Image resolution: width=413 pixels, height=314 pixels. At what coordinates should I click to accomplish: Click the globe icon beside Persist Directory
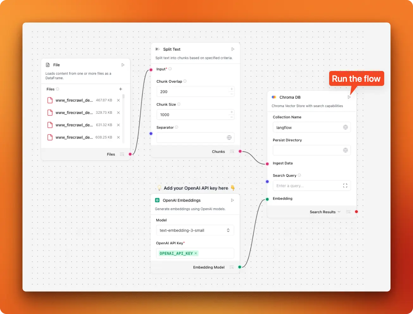345,150
